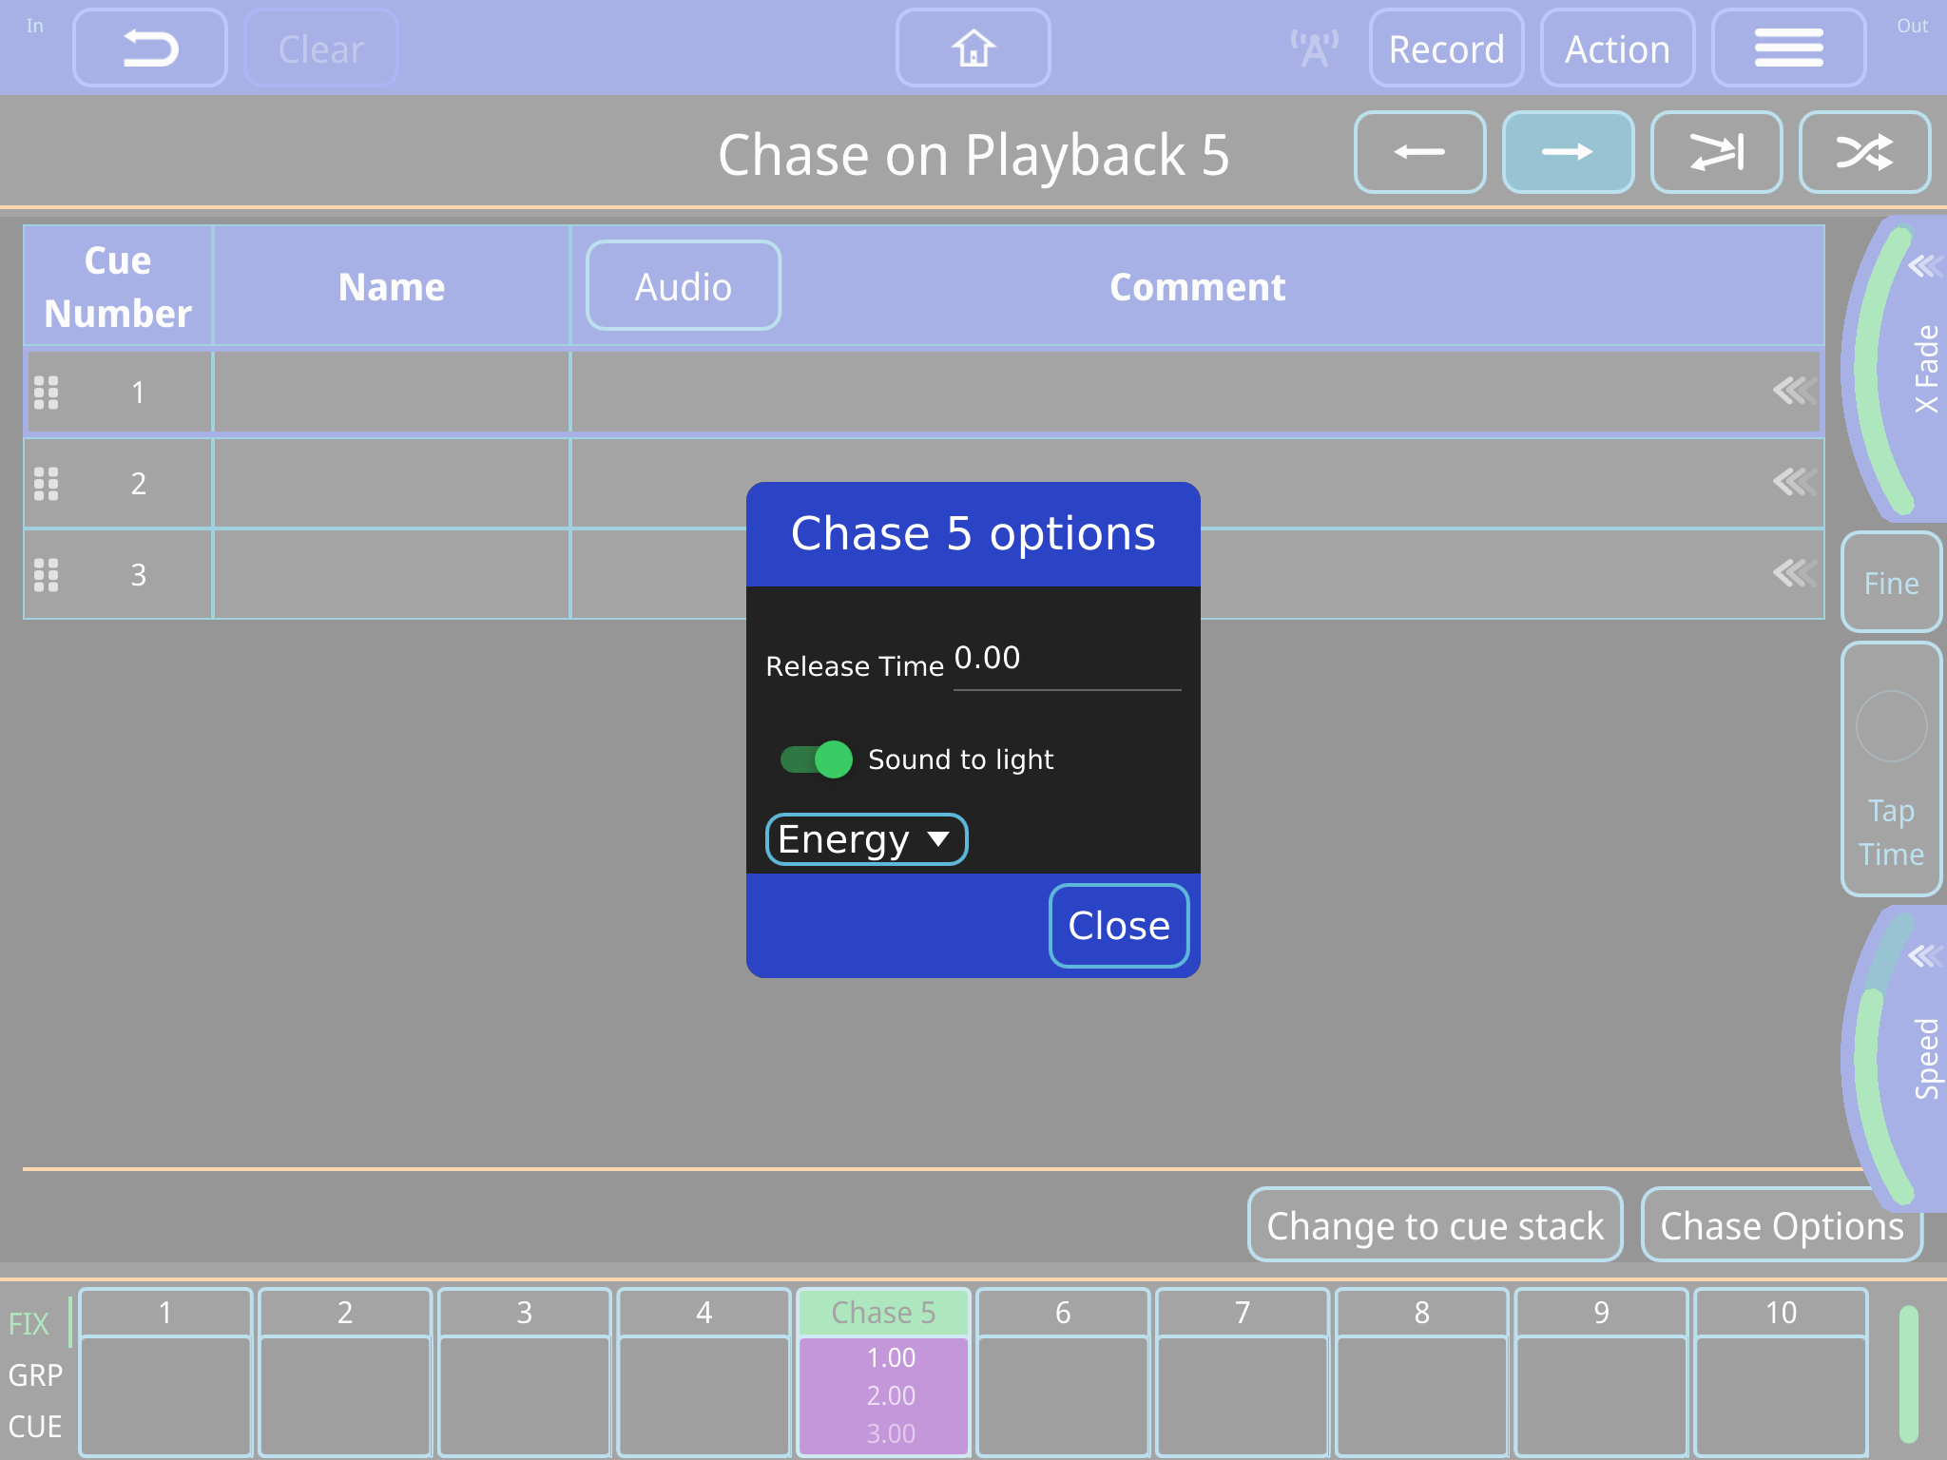Image resolution: width=1947 pixels, height=1460 pixels.
Task: Select the bounce chase direction icon
Action: (x=1716, y=151)
